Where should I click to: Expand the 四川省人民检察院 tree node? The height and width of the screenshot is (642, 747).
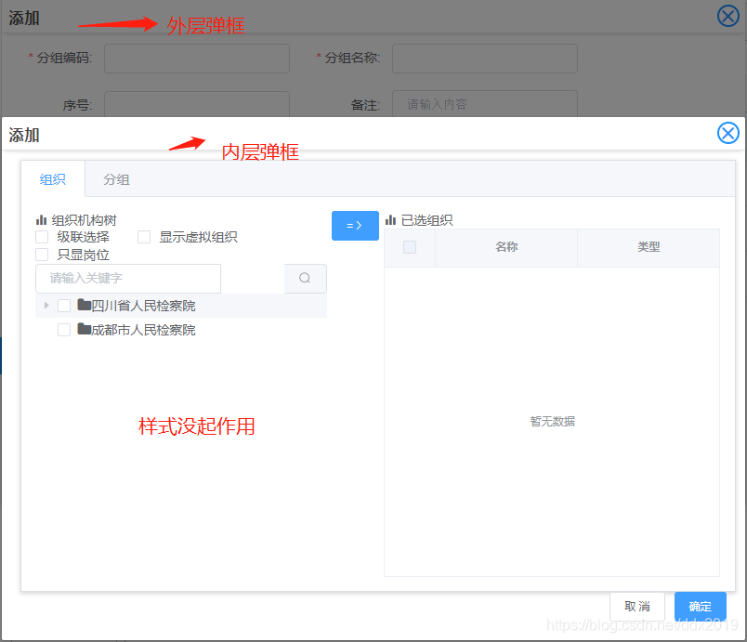point(46,305)
